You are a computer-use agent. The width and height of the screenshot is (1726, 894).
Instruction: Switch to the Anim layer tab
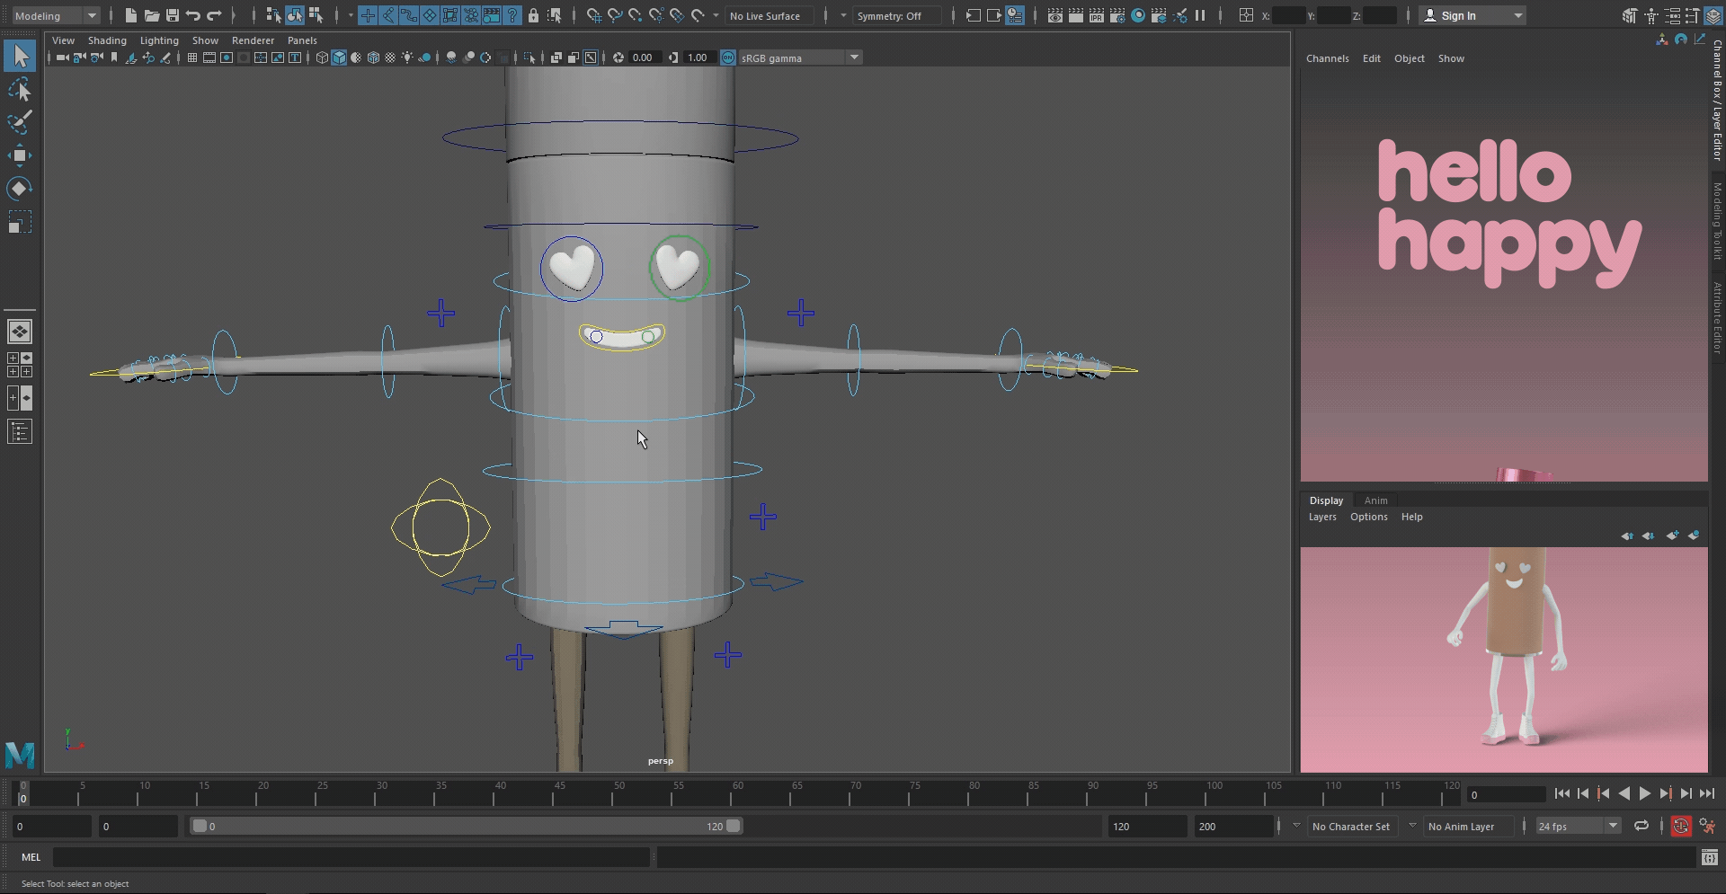(x=1375, y=500)
